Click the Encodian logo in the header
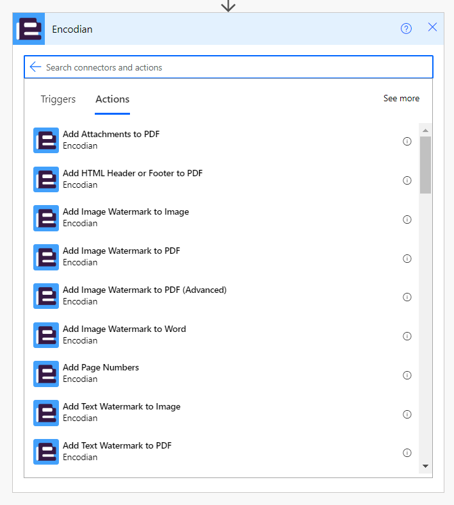Viewport: 454px width, 505px height. pos(29,29)
